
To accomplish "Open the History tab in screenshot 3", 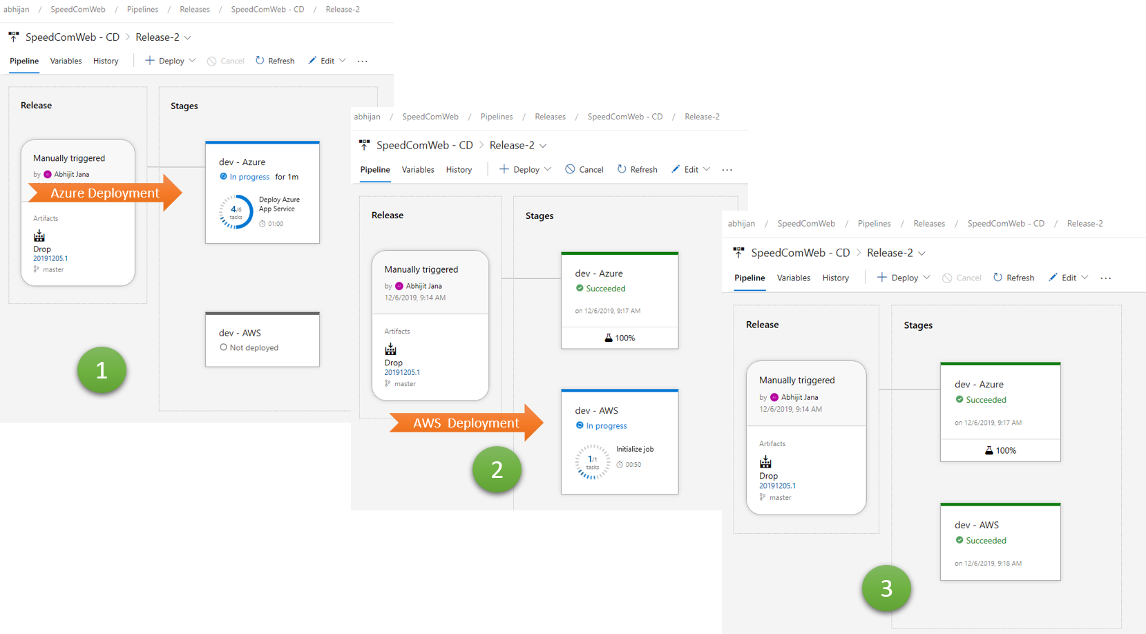I will tap(835, 278).
